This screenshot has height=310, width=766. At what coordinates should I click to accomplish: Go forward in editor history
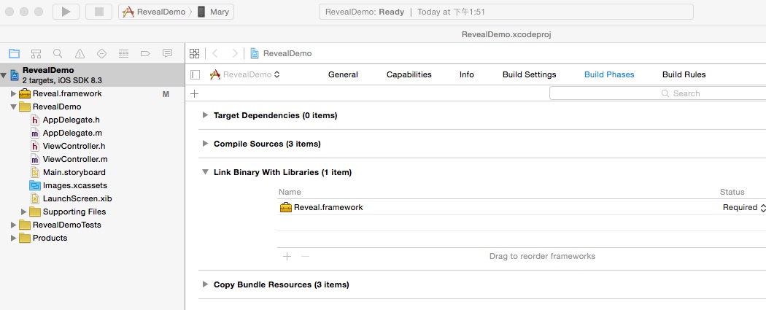point(235,53)
